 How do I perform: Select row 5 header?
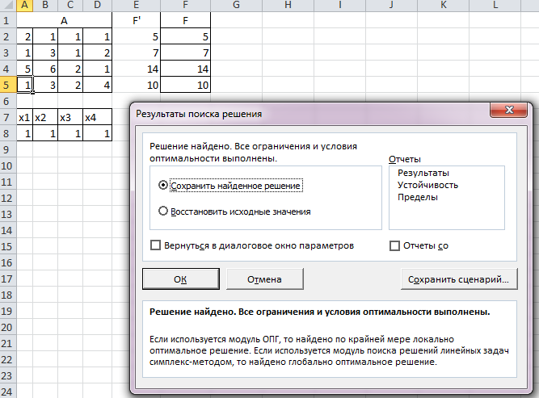pos(8,85)
